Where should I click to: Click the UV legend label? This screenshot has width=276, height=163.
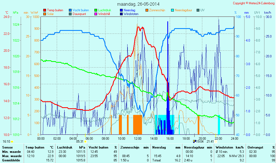pyautogui.click(x=203, y=10)
